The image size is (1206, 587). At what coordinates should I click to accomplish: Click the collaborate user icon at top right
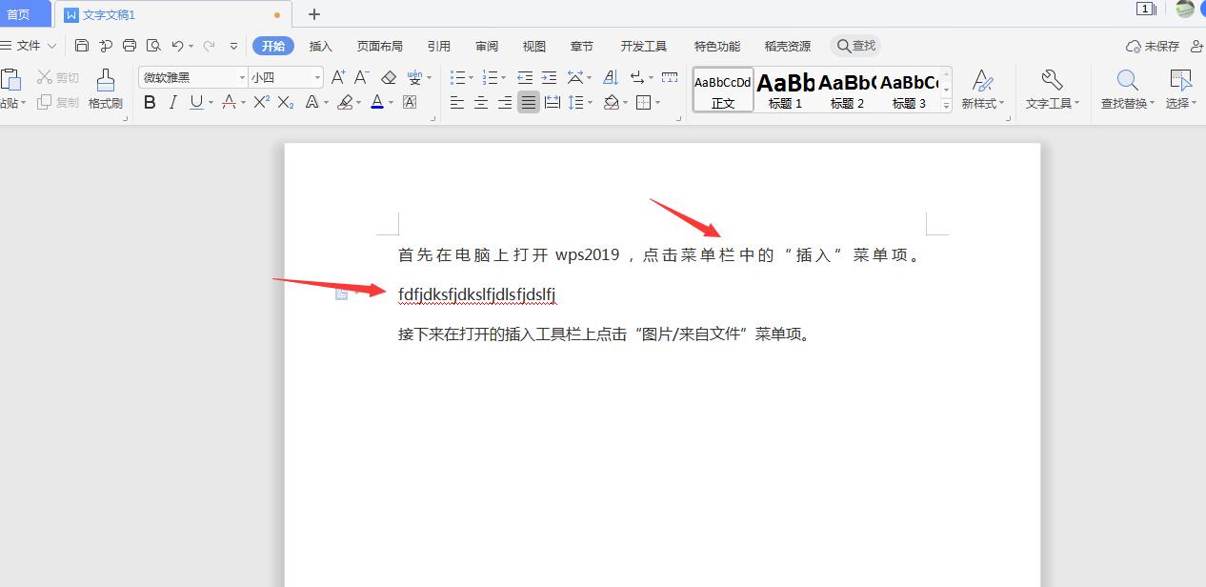coord(1199,46)
